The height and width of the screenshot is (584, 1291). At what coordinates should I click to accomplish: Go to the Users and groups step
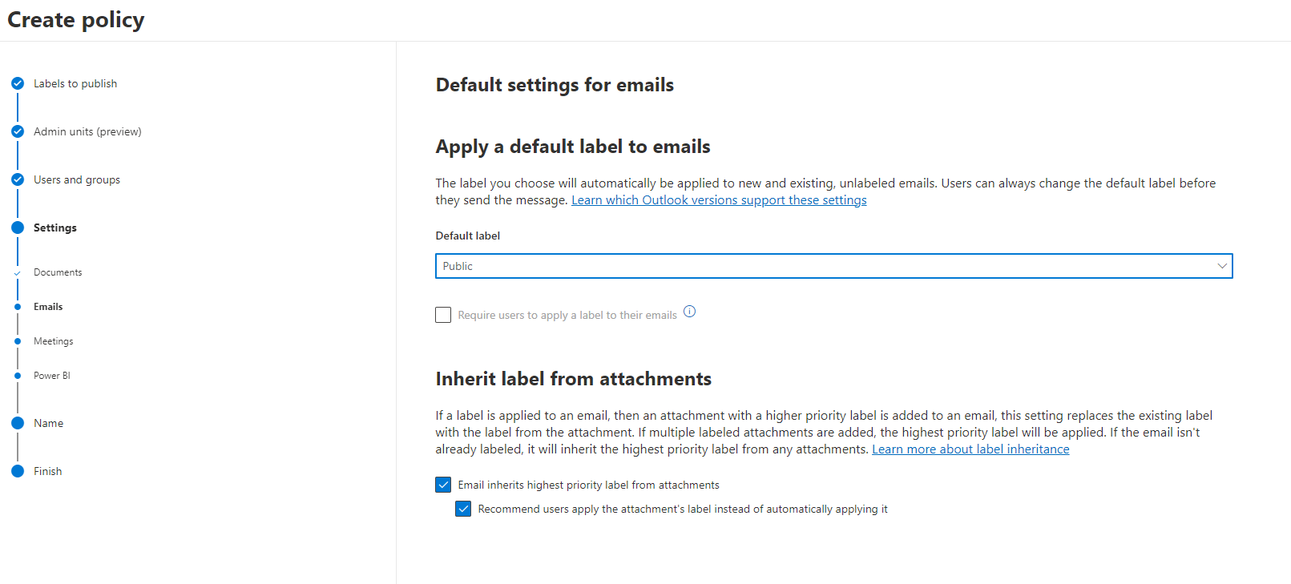pyautogui.click(x=77, y=179)
